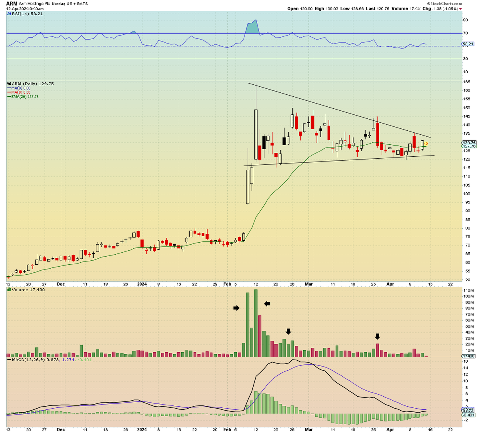
Task: Click the 100 label on the price axis
Action: (466, 194)
